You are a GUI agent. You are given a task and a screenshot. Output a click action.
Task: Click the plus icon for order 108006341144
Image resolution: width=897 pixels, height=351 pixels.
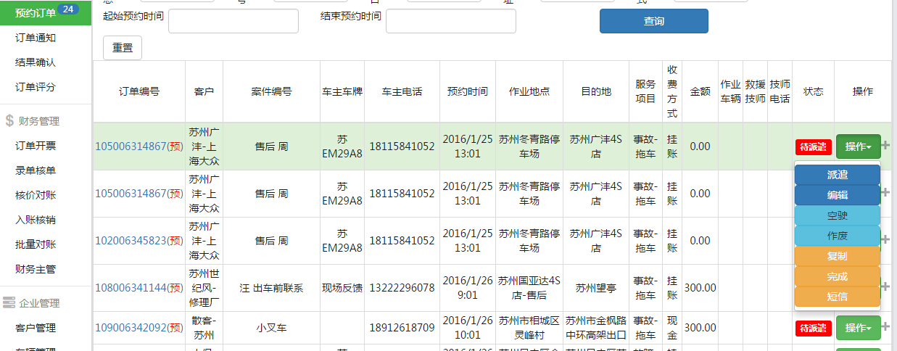[x=885, y=286]
